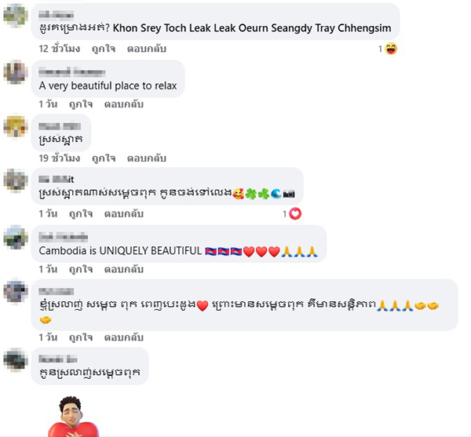
Task: Open the avatar beside the 'Cambodia is UNIQUELY BEAUTIFUL' comment
Action: click(15, 238)
